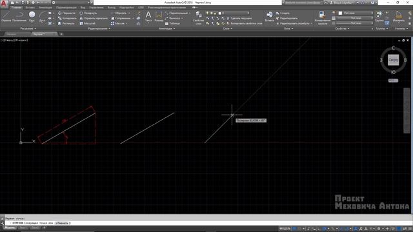Click the navigation bar on right edge
Image resolution: width=413 pixels, height=232 pixels.
point(407,110)
